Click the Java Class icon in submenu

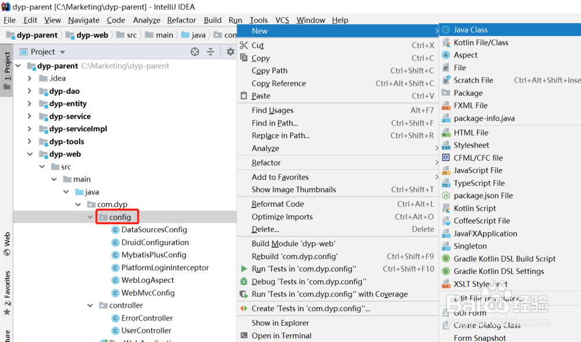pyautogui.click(x=446, y=30)
